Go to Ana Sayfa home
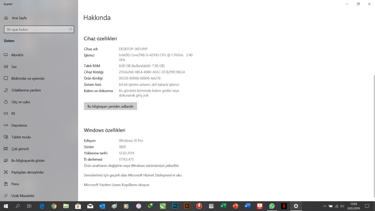Image resolution: width=375 pixels, height=211 pixels. point(19,18)
